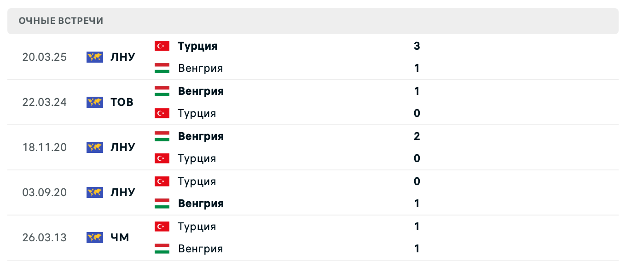Select the Венгрия team name in the 03.09.20 match
The height and width of the screenshot is (268, 626).
coord(201,204)
